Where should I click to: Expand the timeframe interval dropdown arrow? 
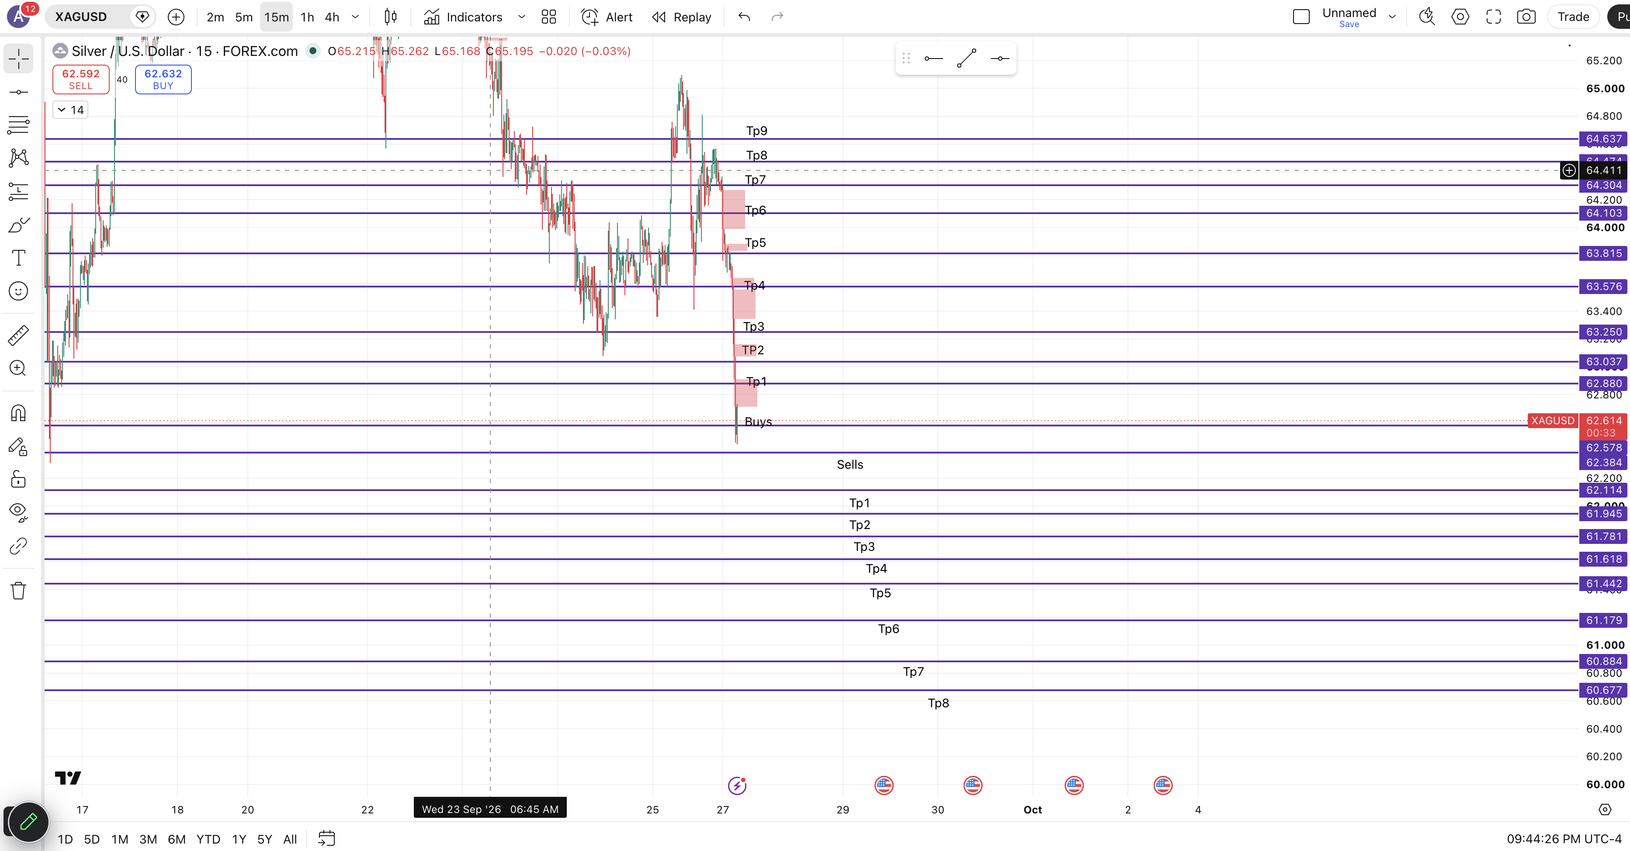click(x=356, y=17)
